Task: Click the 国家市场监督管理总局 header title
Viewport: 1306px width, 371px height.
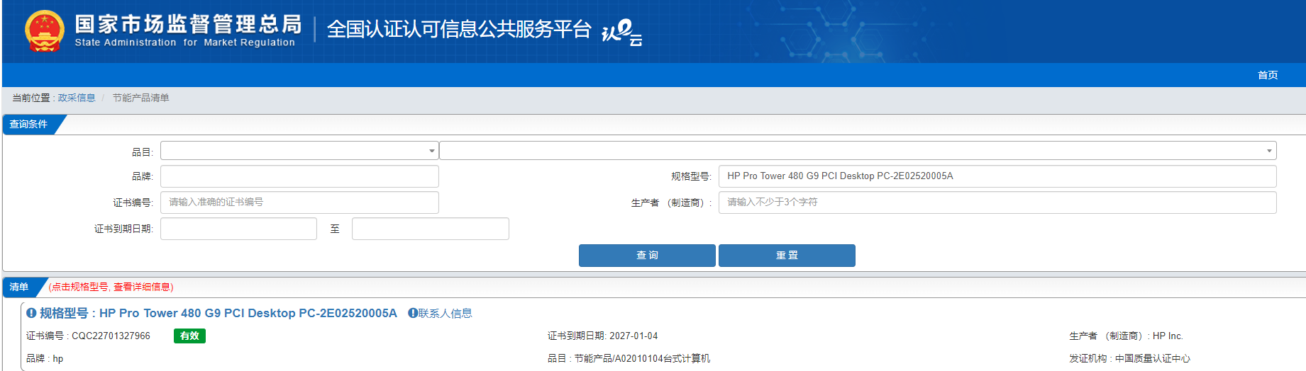Action: pos(188,25)
